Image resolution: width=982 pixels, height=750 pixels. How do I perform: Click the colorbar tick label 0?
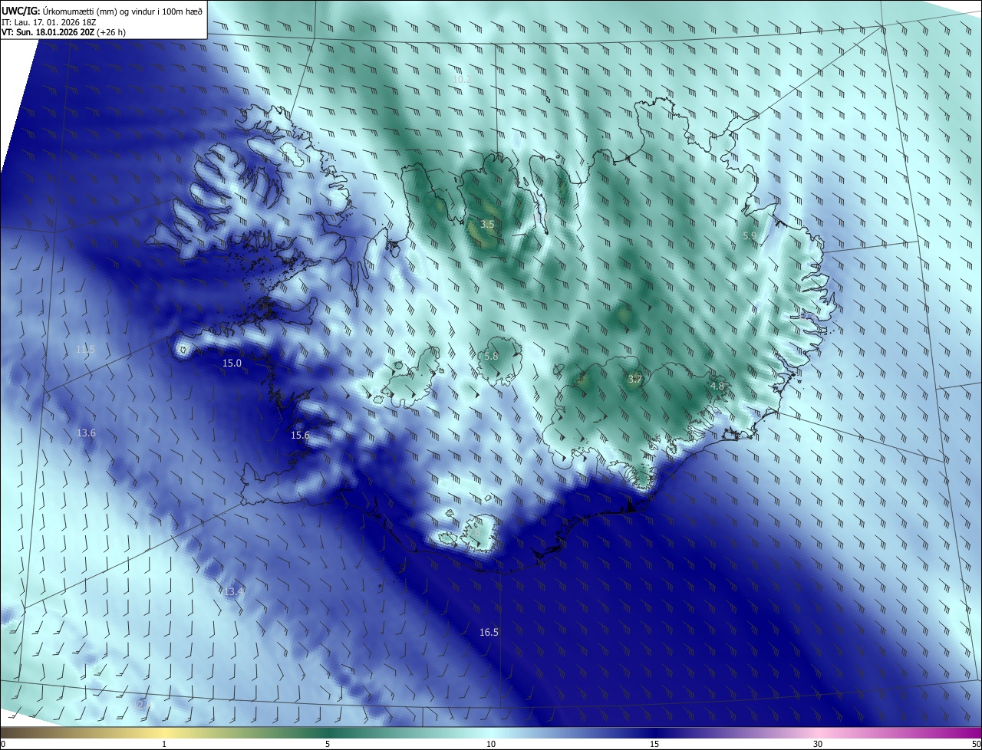2,744
